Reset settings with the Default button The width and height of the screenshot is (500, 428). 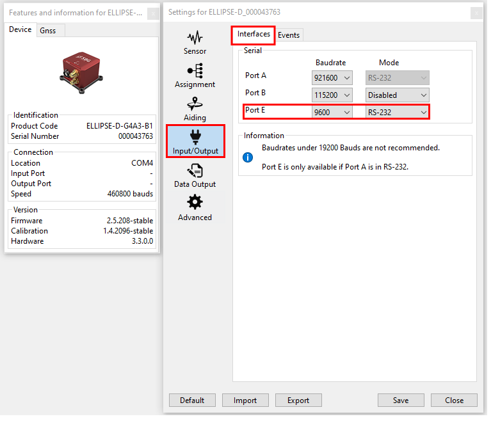point(192,400)
